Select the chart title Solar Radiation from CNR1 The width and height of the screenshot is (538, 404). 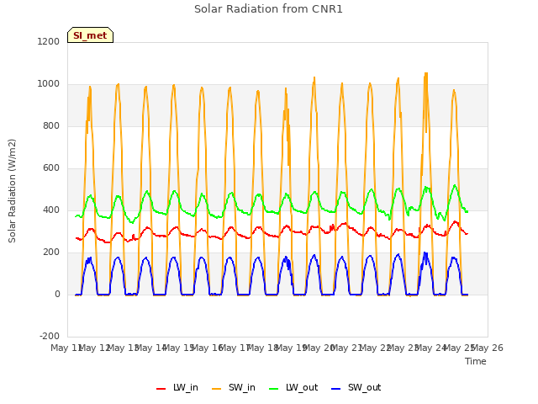pyautogui.click(x=268, y=9)
